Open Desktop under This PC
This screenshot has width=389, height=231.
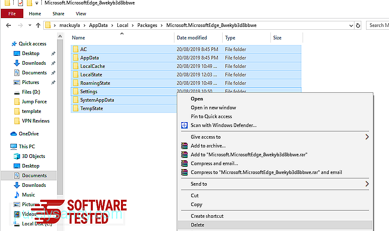[31, 166]
